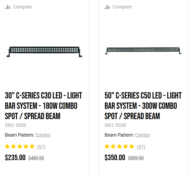
Task: Open the 30" C-Series C30 light bar image
Action: [44, 51]
